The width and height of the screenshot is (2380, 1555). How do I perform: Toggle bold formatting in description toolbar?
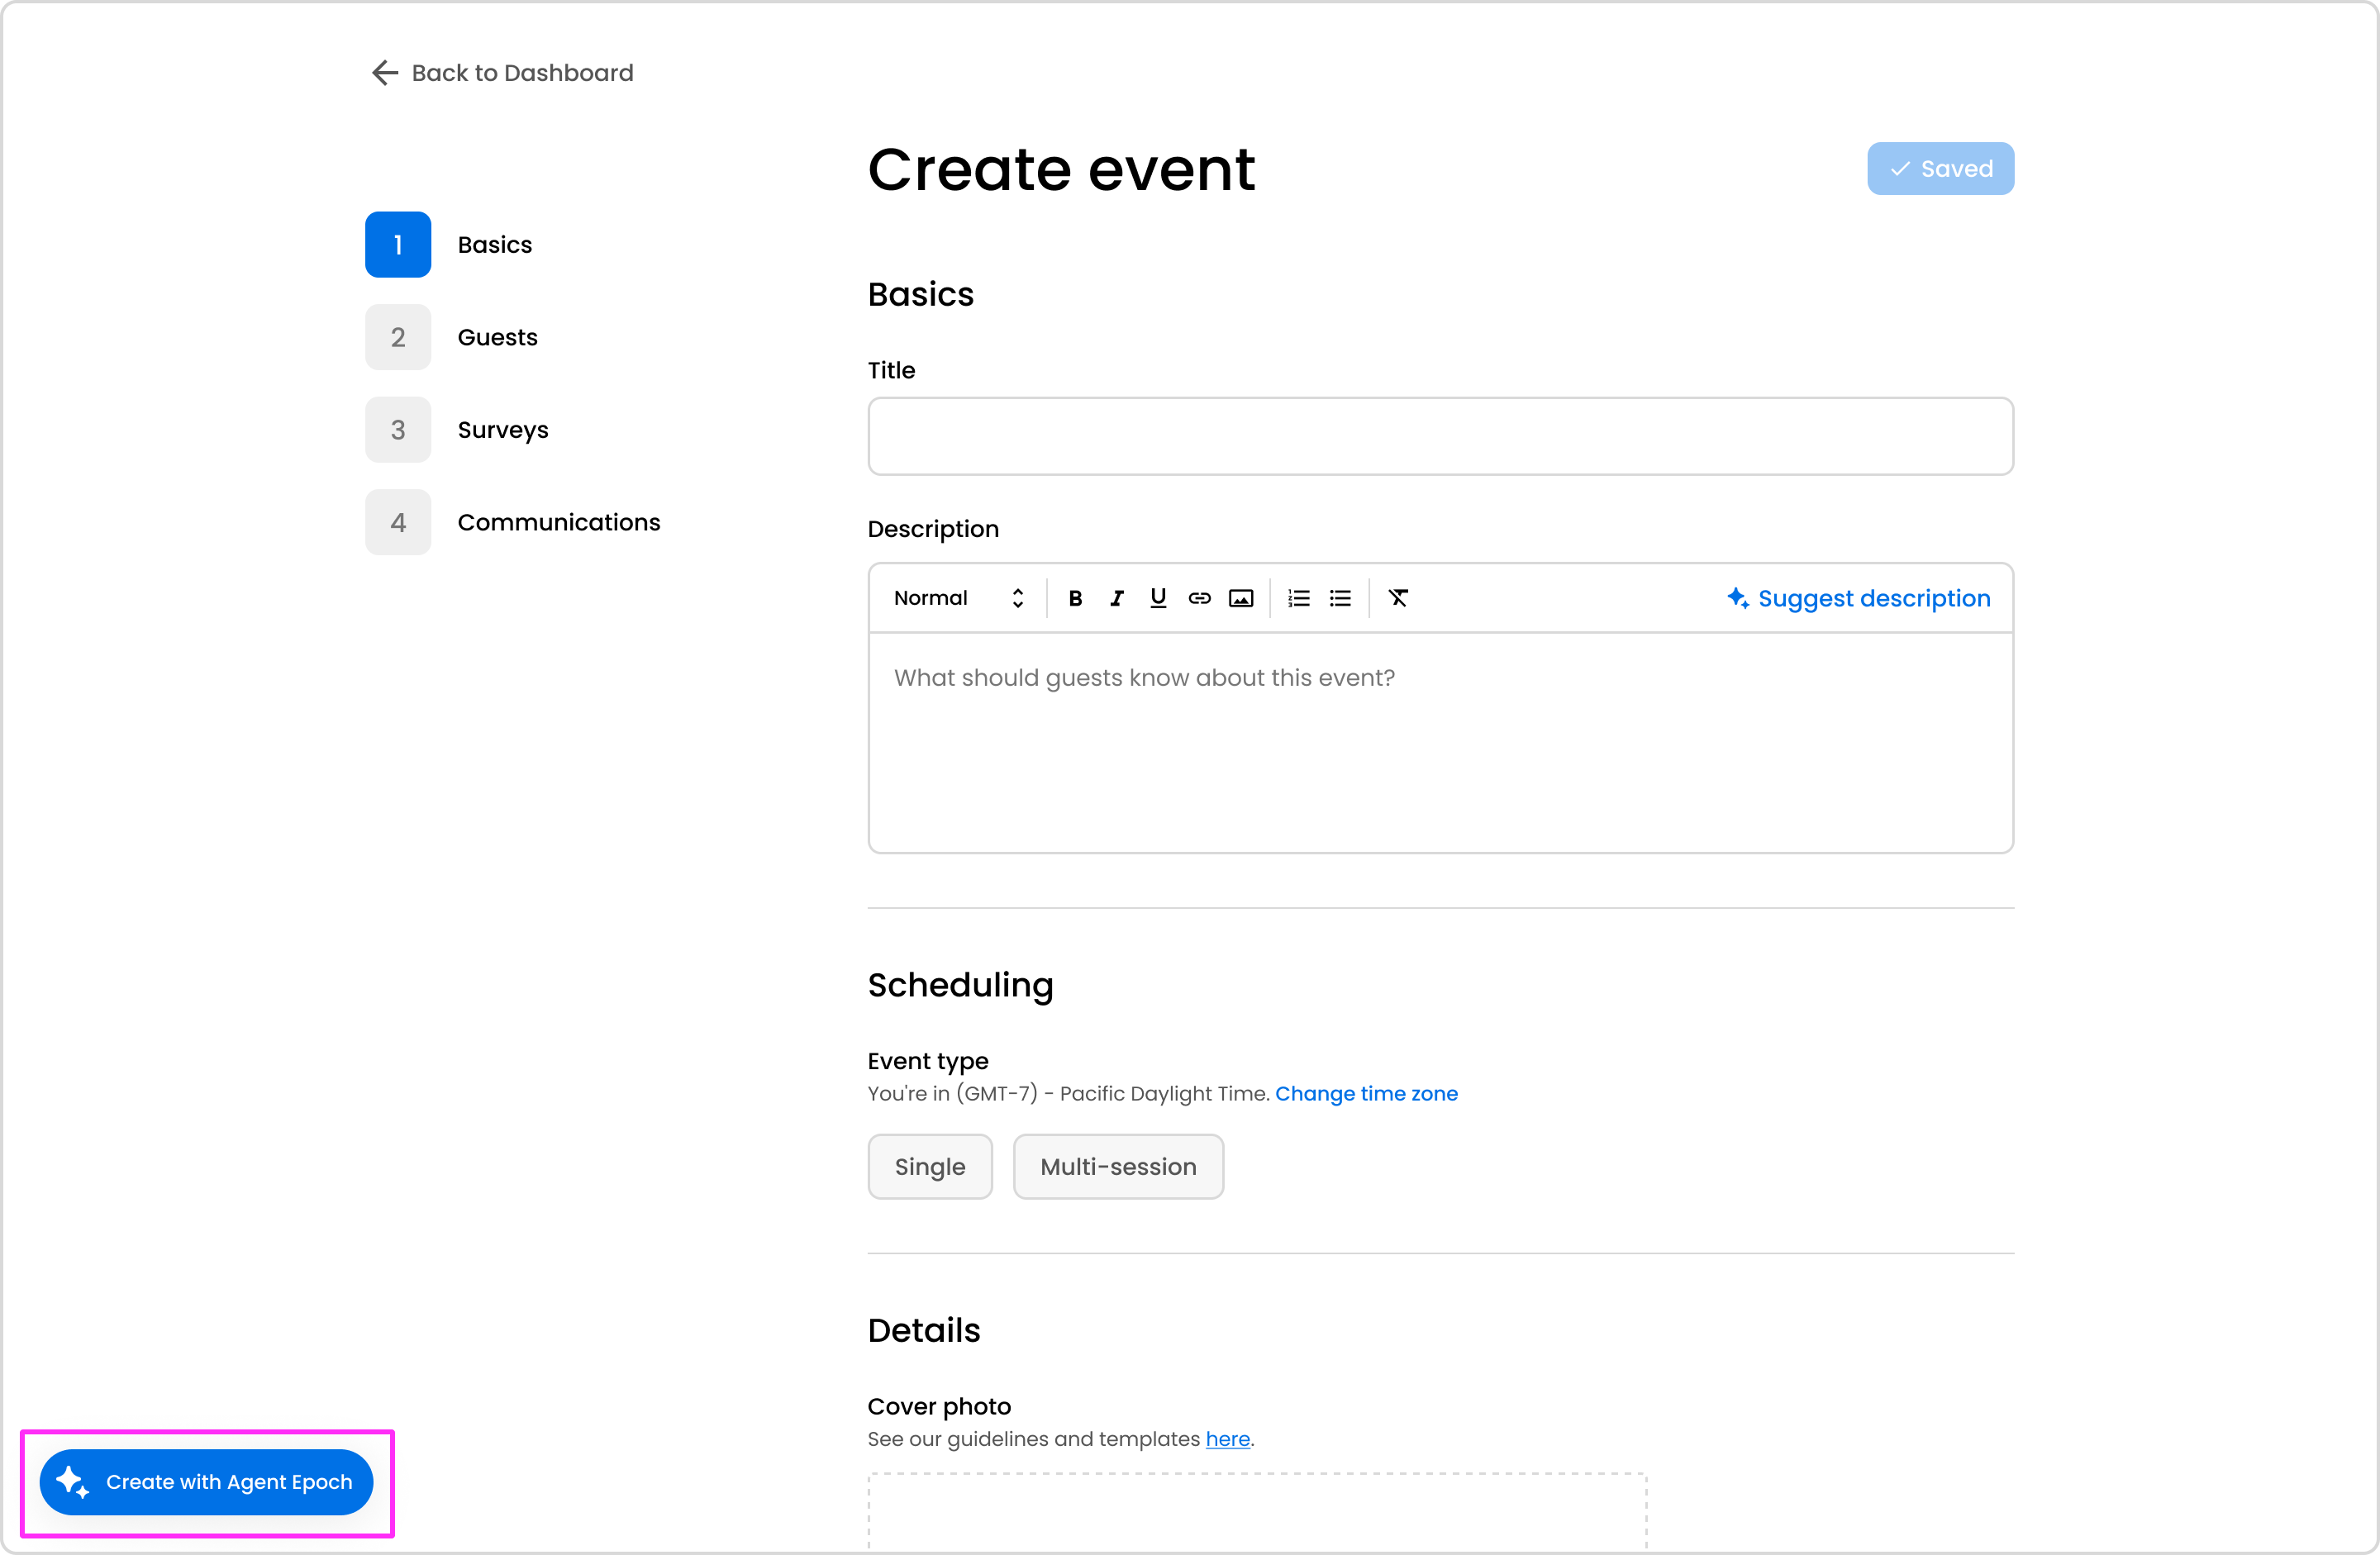coord(1075,598)
